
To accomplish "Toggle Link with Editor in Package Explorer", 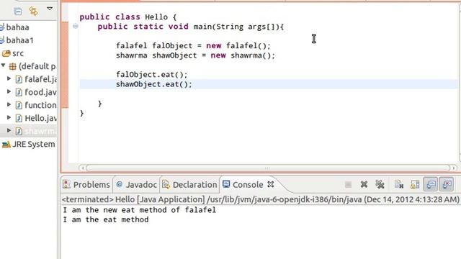I will 33,12.
